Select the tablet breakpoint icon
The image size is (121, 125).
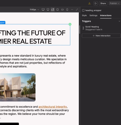click(x=58, y=9)
